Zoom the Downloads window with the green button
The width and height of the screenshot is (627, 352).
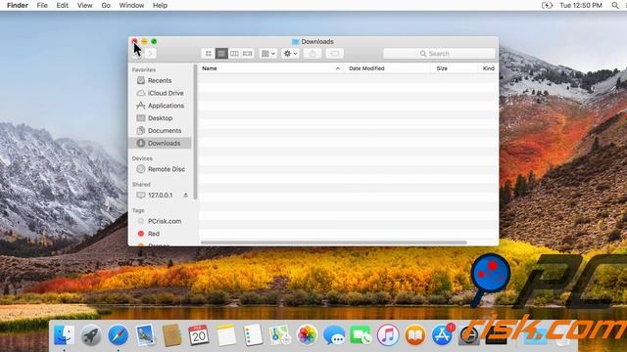pos(154,41)
